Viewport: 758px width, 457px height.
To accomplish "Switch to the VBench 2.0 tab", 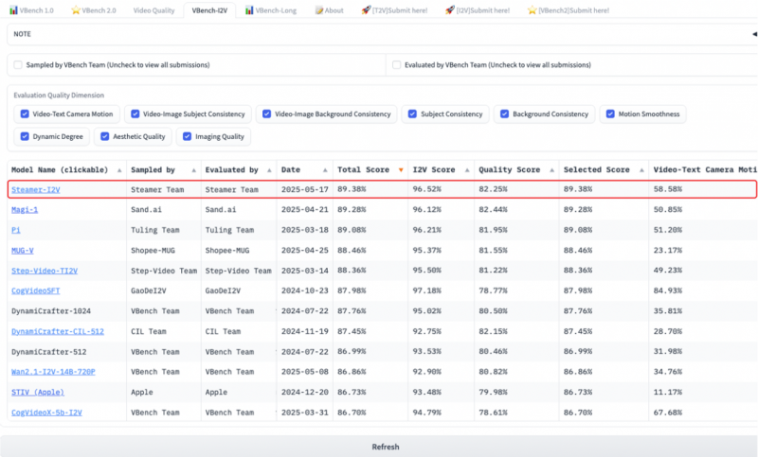I will [93, 9].
